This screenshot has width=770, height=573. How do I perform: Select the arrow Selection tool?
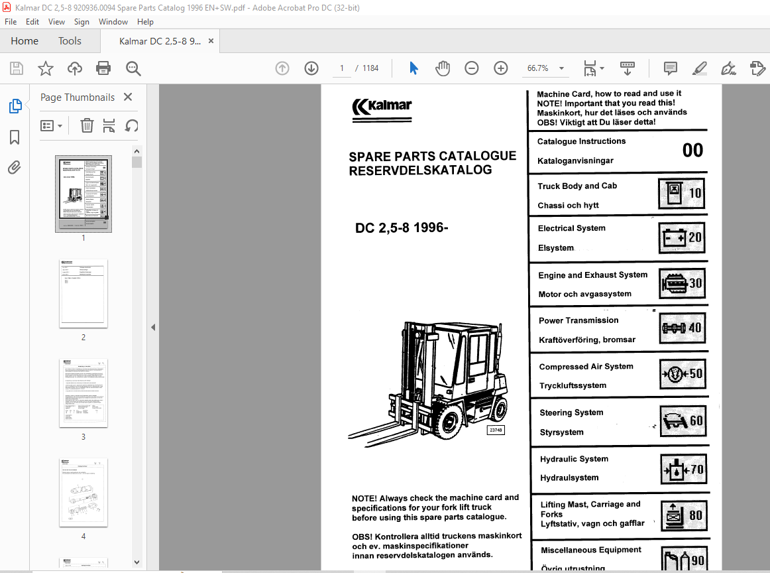click(413, 68)
